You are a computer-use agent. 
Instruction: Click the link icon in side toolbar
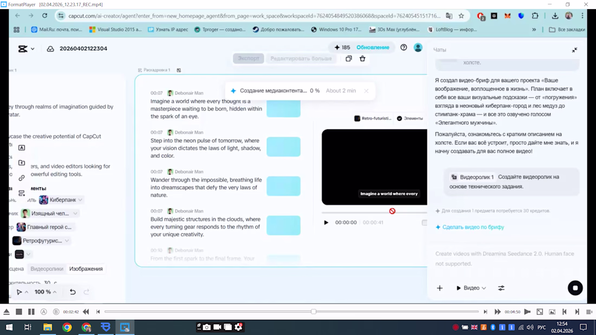click(22, 178)
